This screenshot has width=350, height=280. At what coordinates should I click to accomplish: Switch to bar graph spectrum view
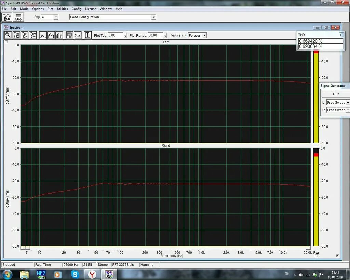coord(59,35)
